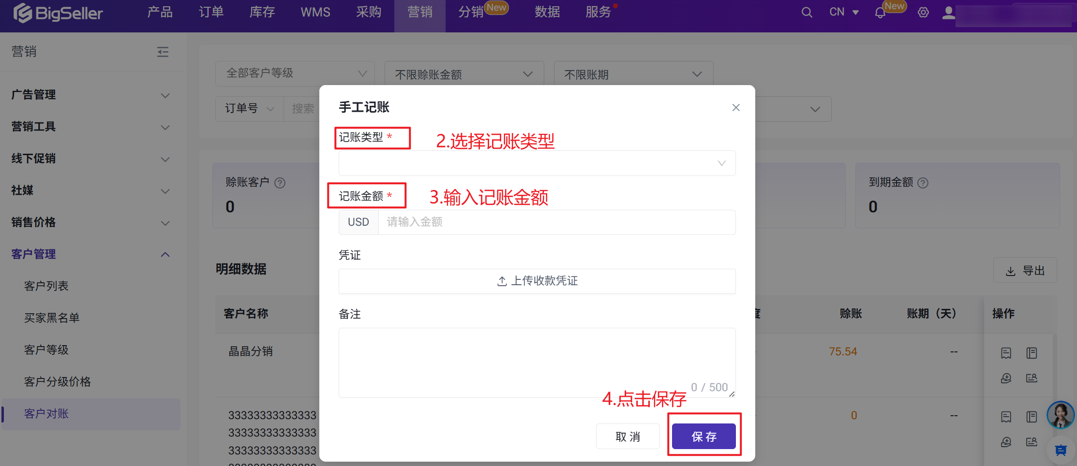Viewport: 1077px width, 466px height.
Task: Click the 75.54 赊账 value
Action: coord(843,351)
